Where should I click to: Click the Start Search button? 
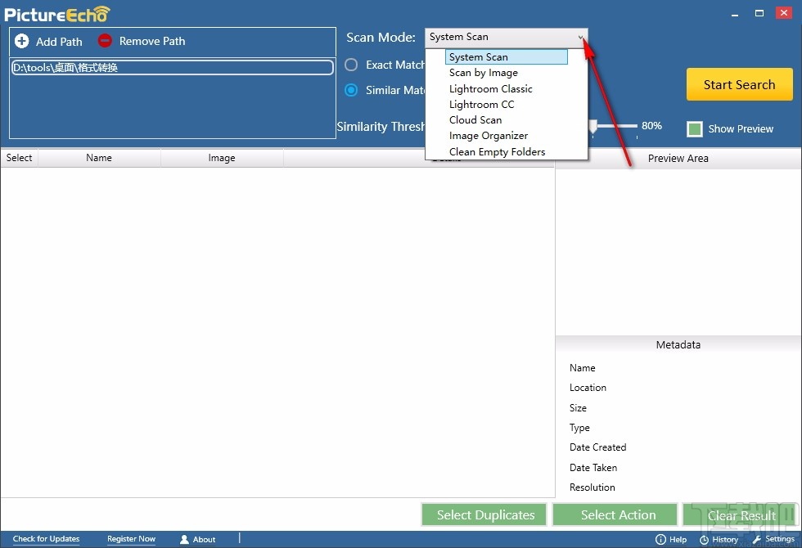pyautogui.click(x=739, y=84)
